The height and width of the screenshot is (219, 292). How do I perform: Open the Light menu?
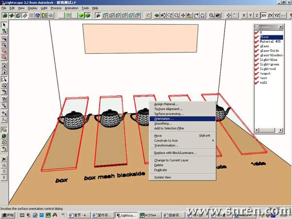[44, 8]
